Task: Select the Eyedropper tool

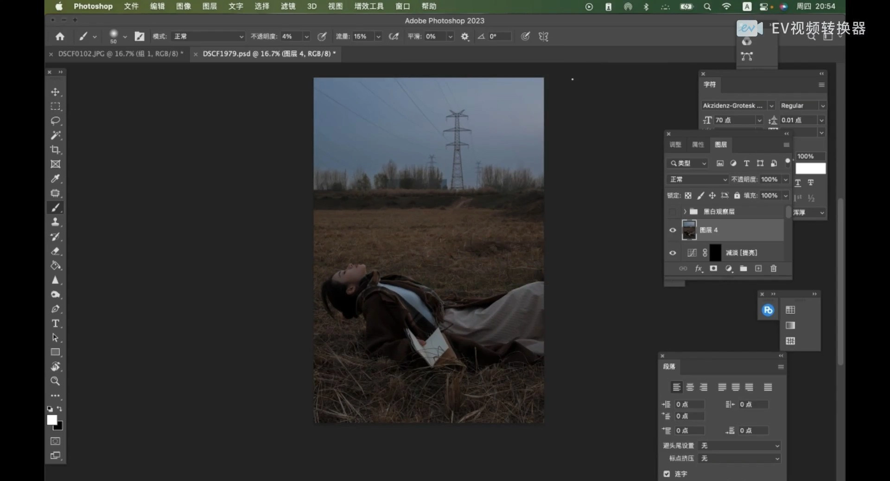Action: [x=55, y=178]
